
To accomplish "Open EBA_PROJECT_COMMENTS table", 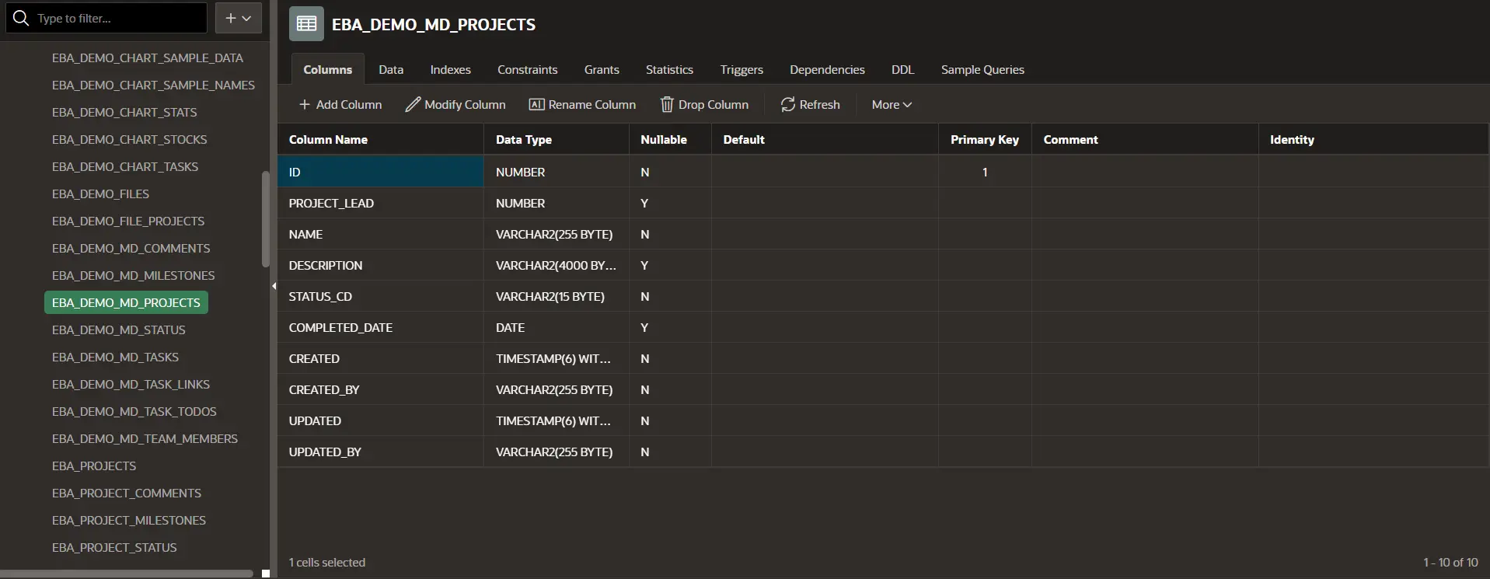I will pos(127,493).
